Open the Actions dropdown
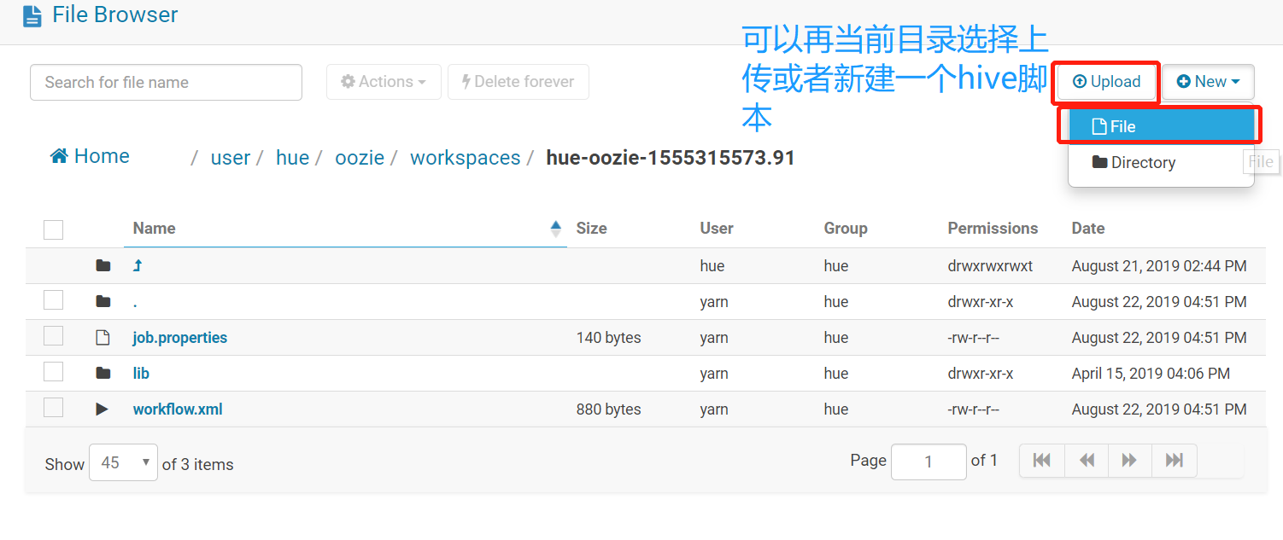Viewport: 1283px width, 540px height. pos(384,82)
